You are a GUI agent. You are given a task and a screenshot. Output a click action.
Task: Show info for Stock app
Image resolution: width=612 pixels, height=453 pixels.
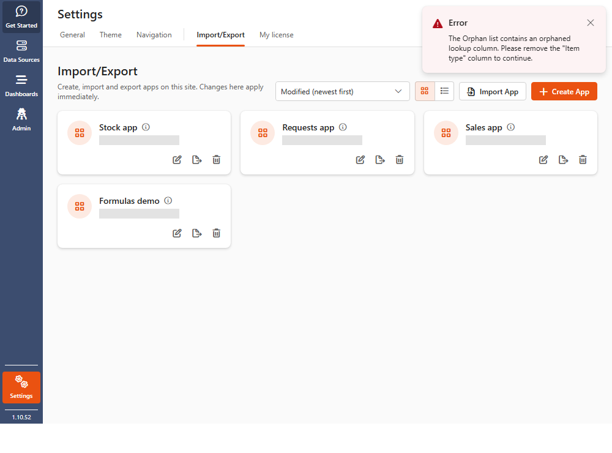(x=146, y=127)
